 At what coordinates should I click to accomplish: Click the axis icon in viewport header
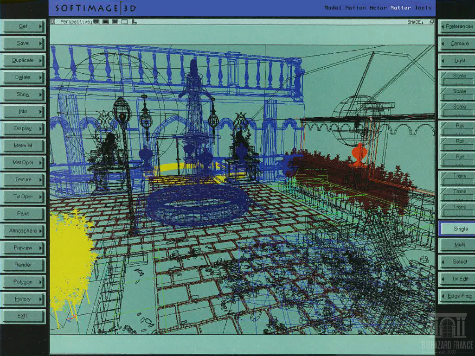pyautogui.click(x=134, y=22)
